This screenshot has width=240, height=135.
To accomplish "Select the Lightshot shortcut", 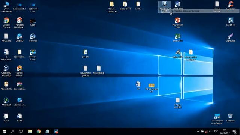I will (x=231, y=37).
